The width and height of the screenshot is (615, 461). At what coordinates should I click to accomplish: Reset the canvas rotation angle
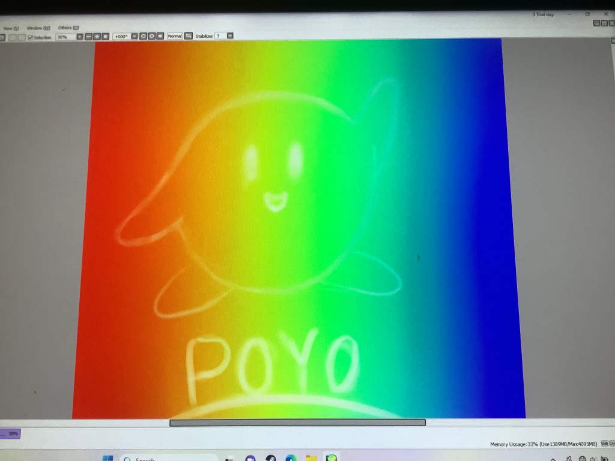[x=160, y=36]
